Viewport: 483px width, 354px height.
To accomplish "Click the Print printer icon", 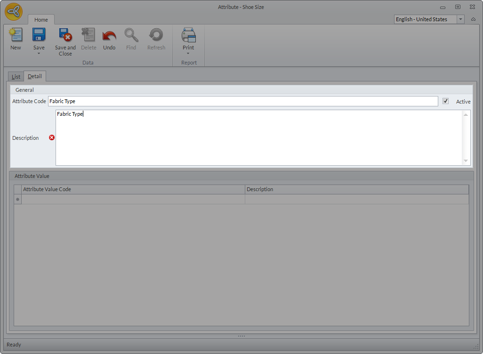I will click(188, 35).
